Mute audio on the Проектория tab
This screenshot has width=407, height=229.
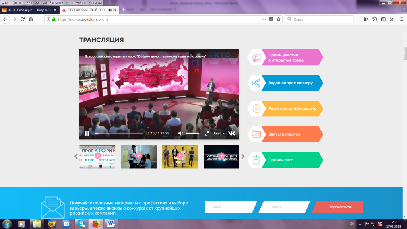[x=110, y=10]
